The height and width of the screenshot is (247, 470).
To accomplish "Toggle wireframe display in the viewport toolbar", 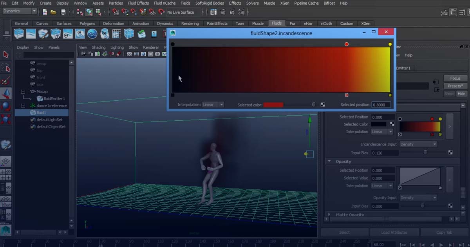I will click(130, 54).
